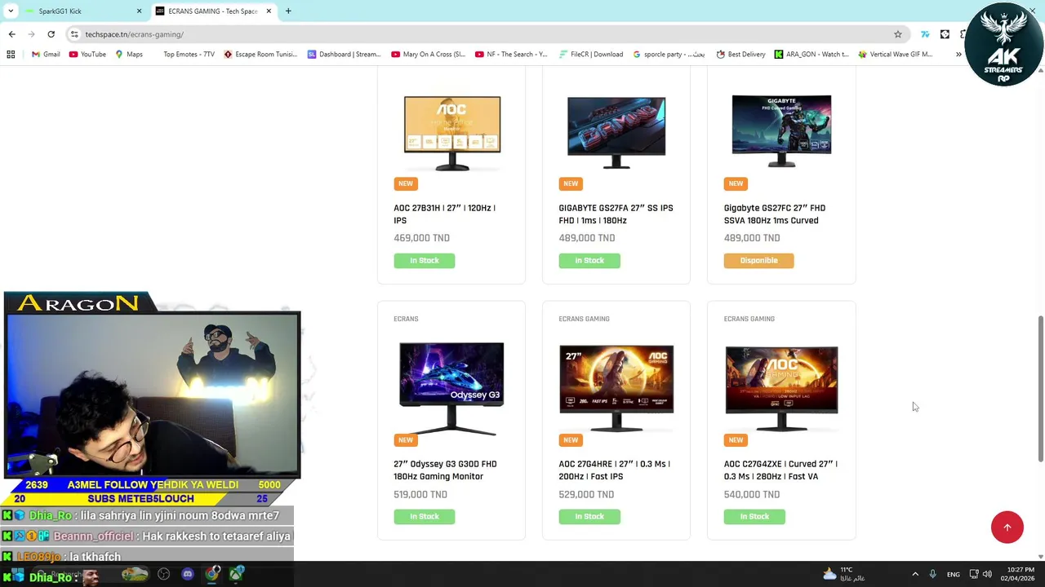Image resolution: width=1045 pixels, height=587 pixels.
Task: Open a new browser tab
Action: click(x=288, y=11)
